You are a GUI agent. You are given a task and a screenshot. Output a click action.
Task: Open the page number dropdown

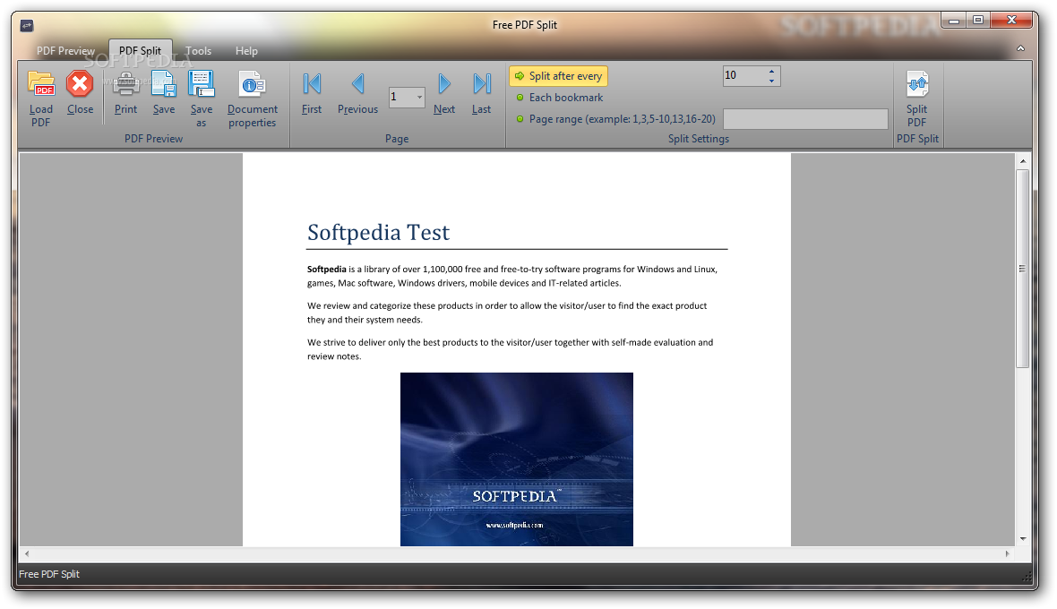(x=419, y=98)
